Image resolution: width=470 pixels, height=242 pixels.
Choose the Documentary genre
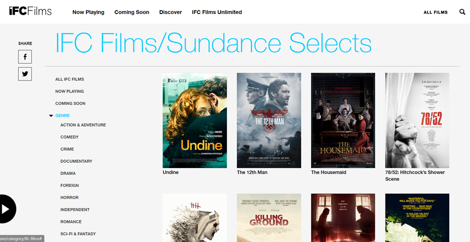pyautogui.click(x=76, y=161)
